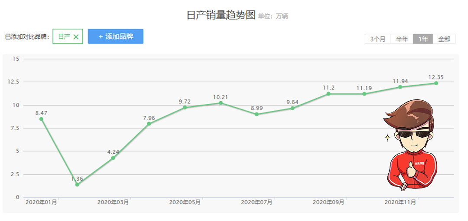This screenshot has width=468, height=221.
Task: Click the 添加品牌 button
Action: click(x=115, y=36)
